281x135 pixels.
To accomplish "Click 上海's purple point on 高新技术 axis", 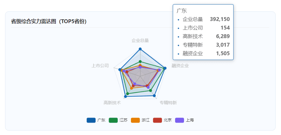I will [135, 84].
